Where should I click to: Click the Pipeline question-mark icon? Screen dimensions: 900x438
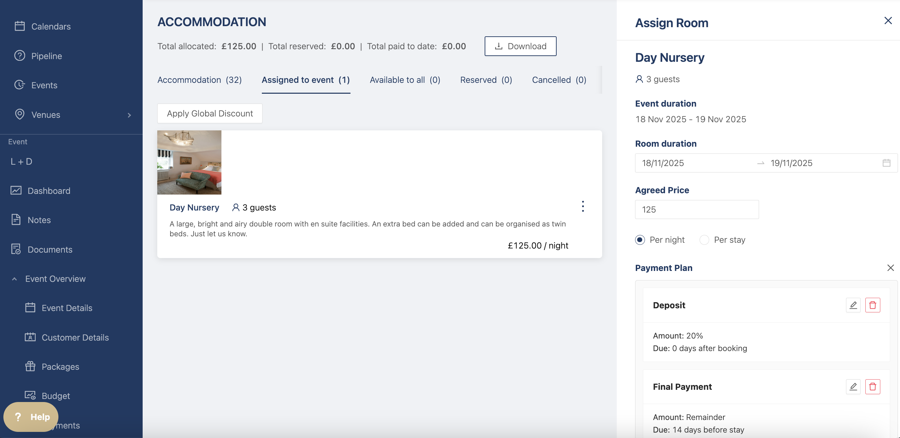click(20, 56)
